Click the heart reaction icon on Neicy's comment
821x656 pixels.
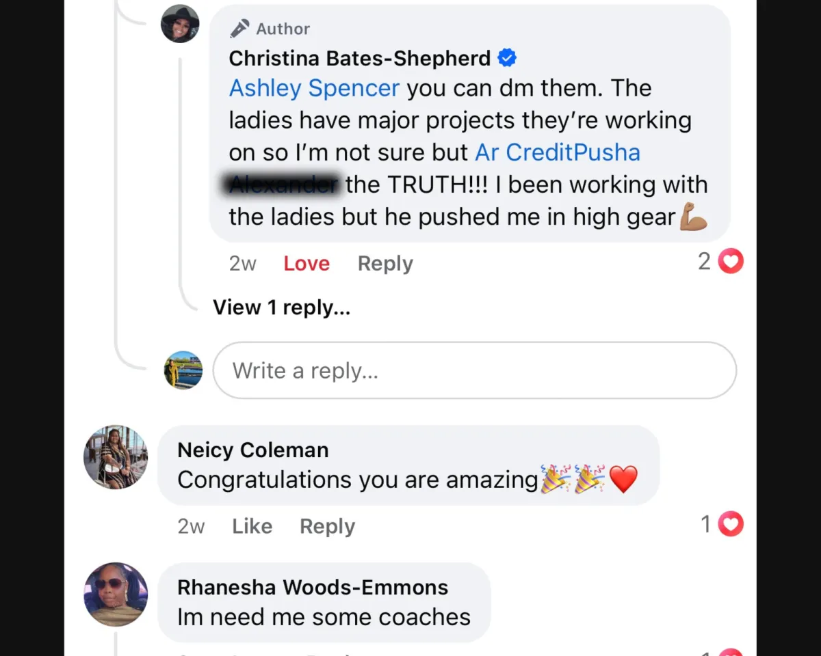[731, 524]
